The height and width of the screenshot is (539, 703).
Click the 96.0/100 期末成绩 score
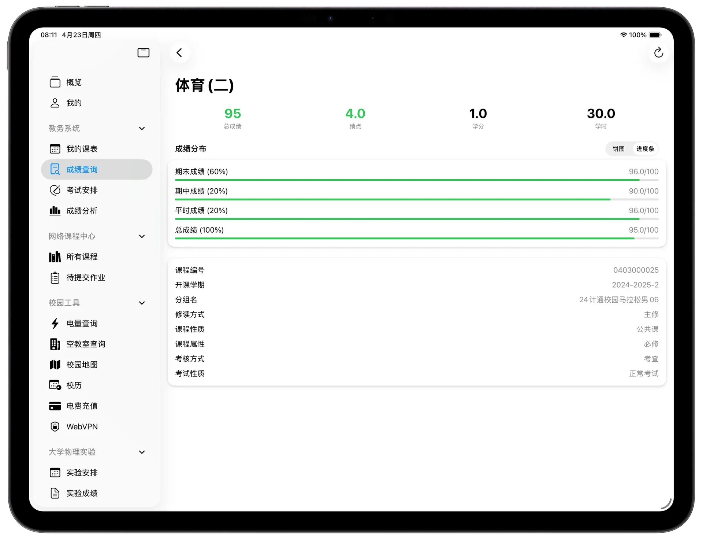(x=643, y=171)
